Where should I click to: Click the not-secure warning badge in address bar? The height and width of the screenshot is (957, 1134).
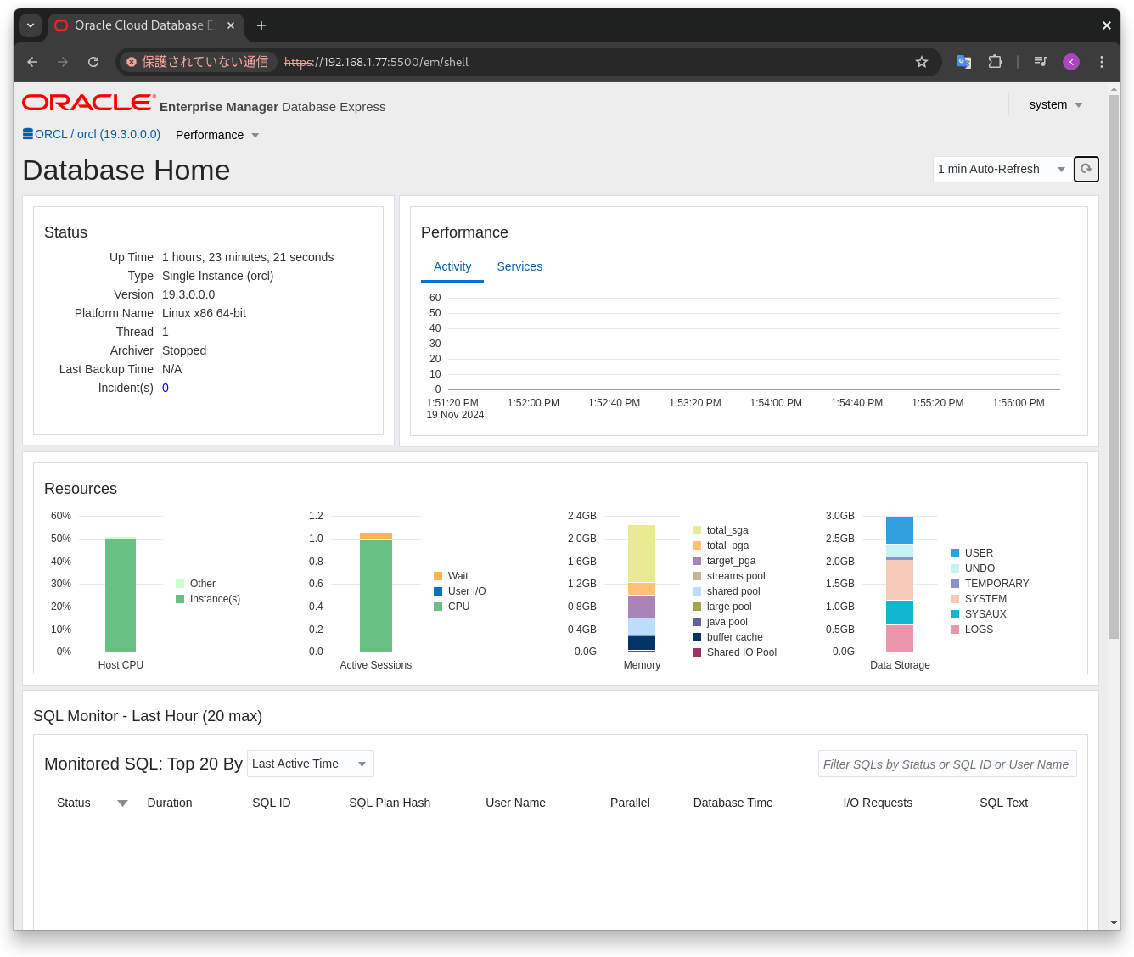(x=198, y=62)
